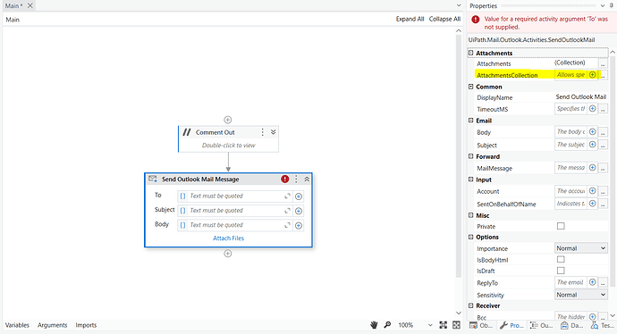The height and width of the screenshot is (334, 617).
Task: Open the Sensitivity dropdown
Action: coord(581,295)
